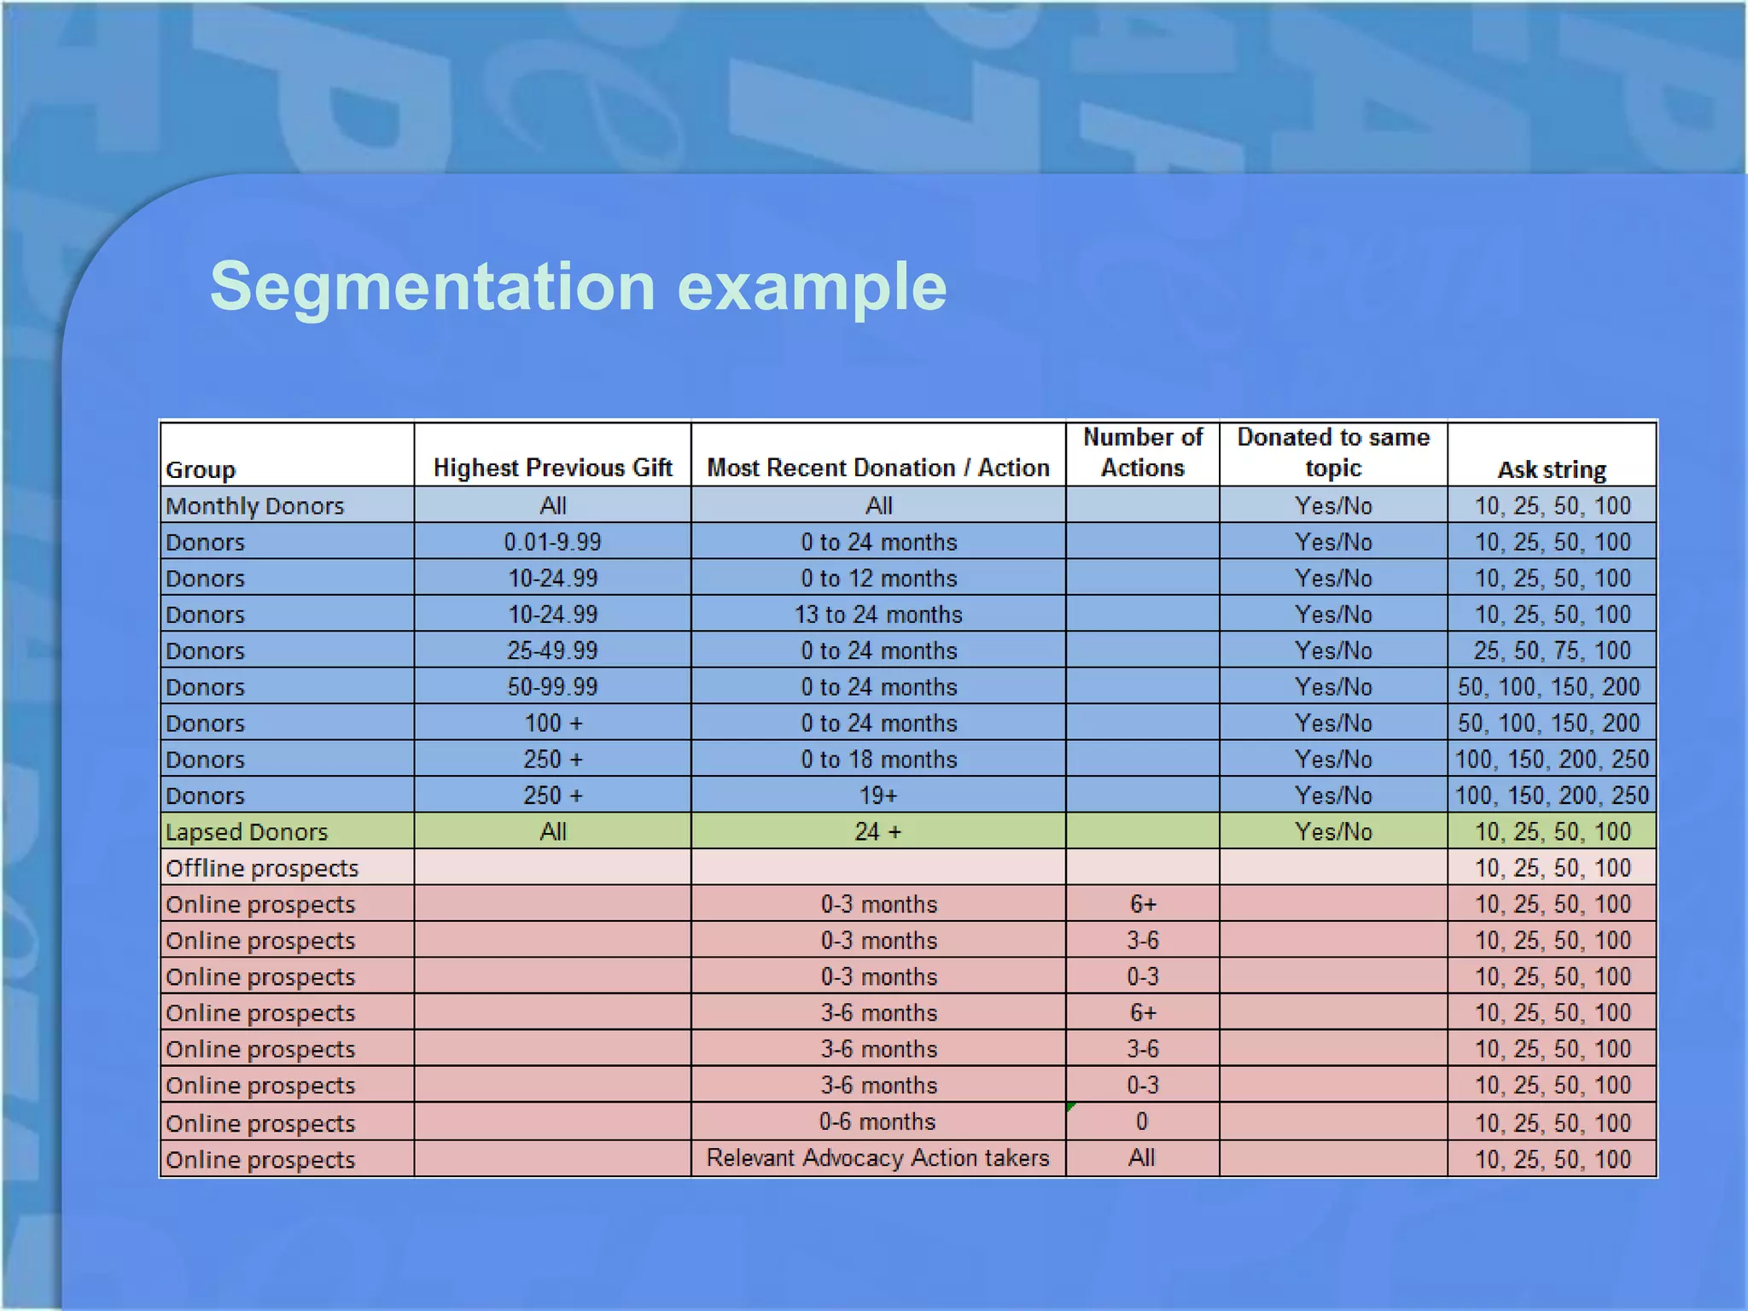Select the '0 to 12 months' cell
This screenshot has height=1311, width=1748.
click(x=879, y=579)
